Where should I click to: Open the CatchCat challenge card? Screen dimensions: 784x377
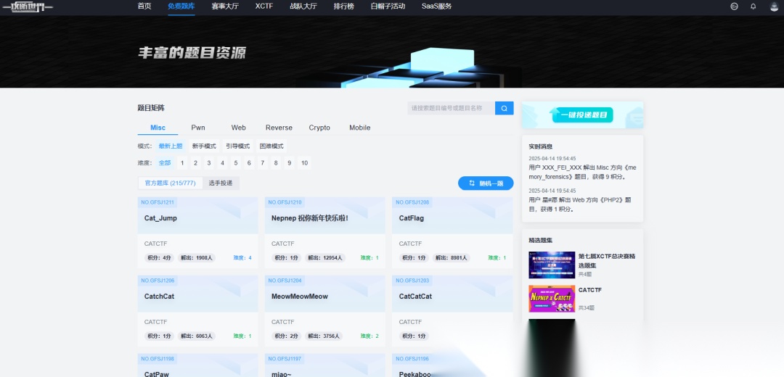coord(197,311)
